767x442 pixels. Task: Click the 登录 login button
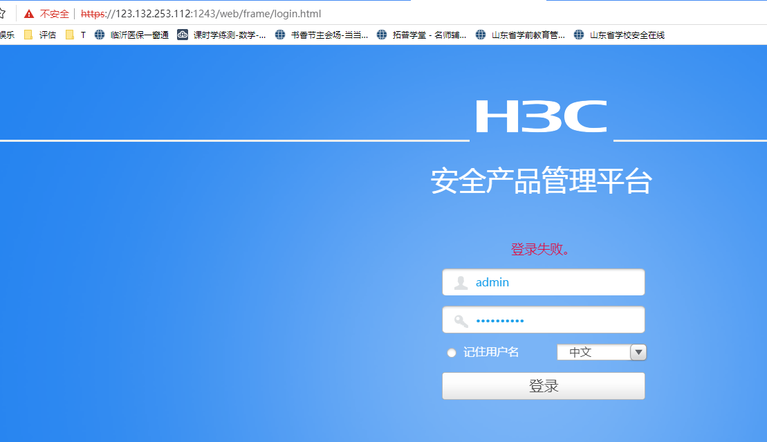tap(544, 386)
